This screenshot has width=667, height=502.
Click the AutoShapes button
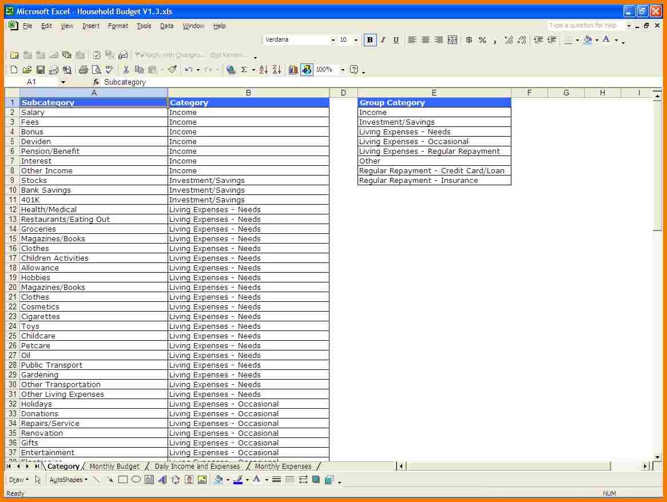click(68, 480)
